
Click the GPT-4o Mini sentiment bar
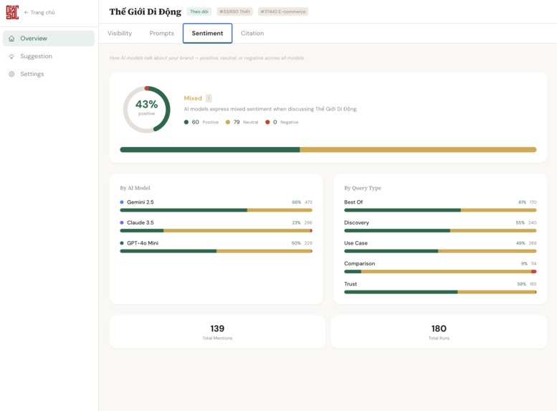point(216,251)
